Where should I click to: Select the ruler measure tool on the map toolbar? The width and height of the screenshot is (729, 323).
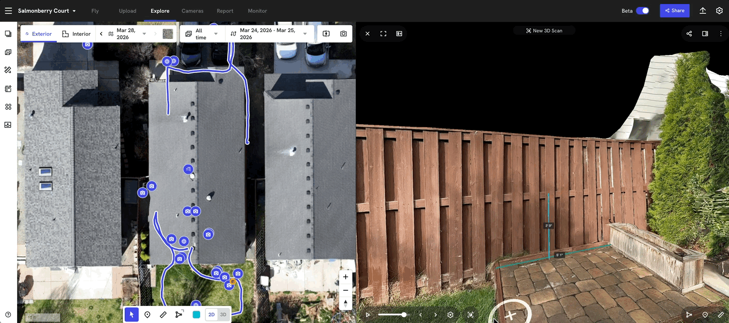pyautogui.click(x=163, y=314)
